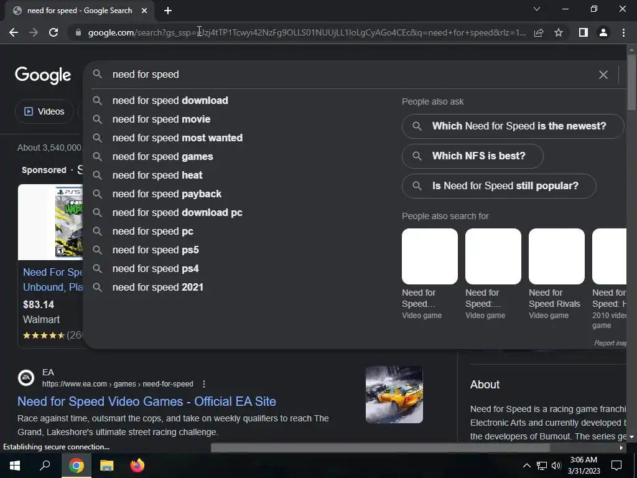Filter results by Videos

click(x=44, y=111)
